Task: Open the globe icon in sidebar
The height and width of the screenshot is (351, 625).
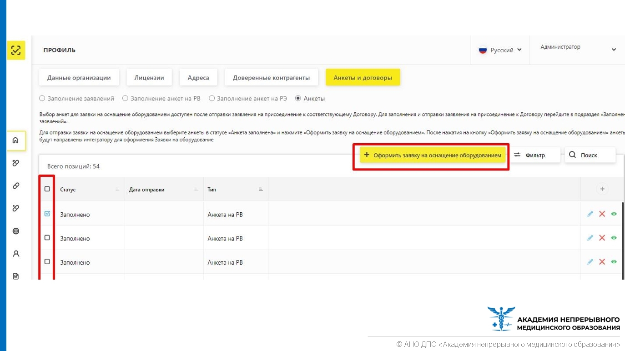Action: click(16, 231)
